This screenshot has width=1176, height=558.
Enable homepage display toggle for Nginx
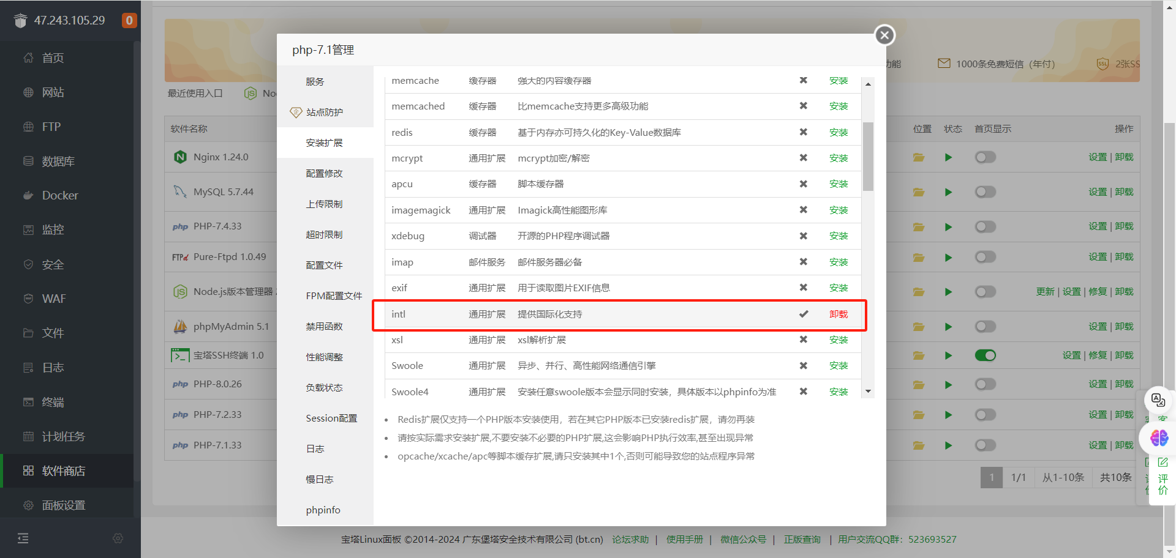tap(985, 157)
